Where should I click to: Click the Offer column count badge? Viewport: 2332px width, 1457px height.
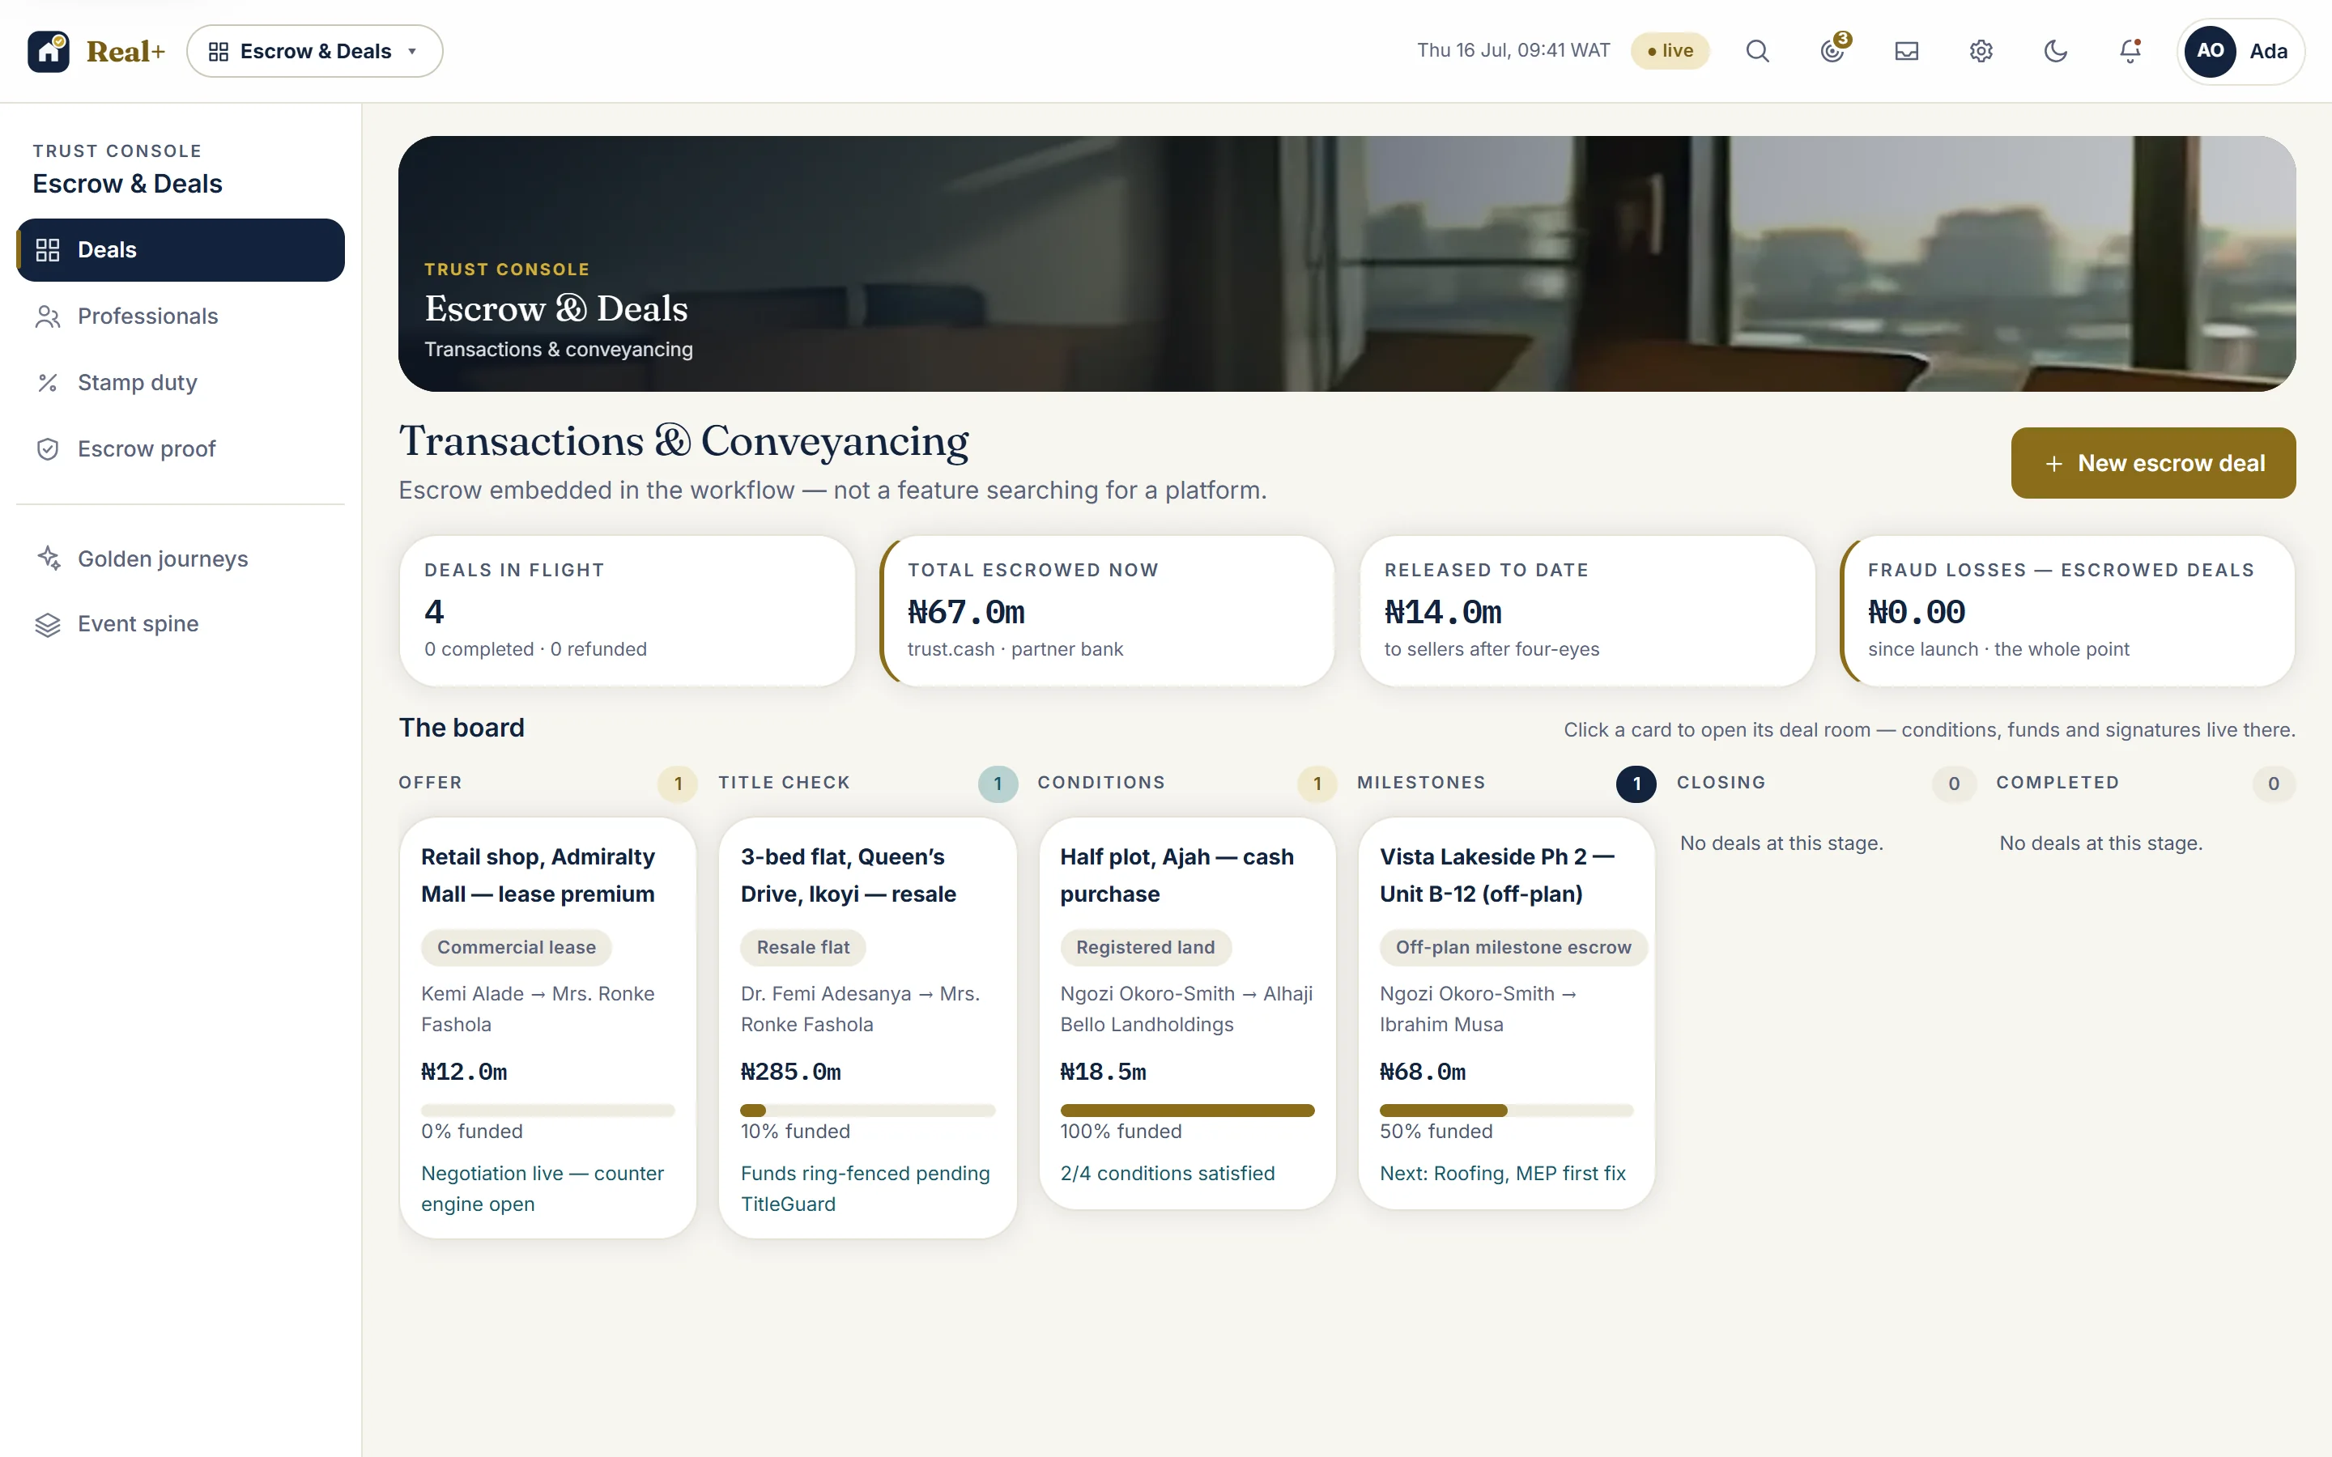[x=678, y=784]
